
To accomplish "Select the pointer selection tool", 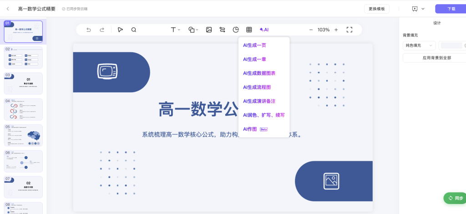I will tap(120, 30).
